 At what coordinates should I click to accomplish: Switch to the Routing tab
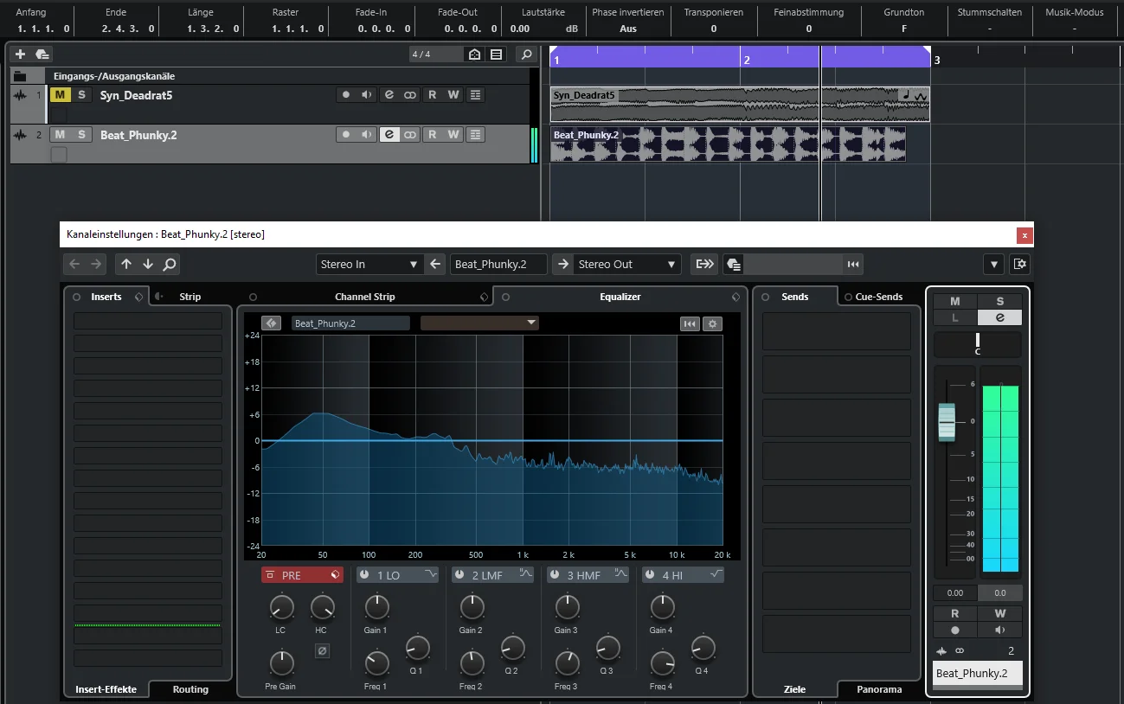coord(190,689)
